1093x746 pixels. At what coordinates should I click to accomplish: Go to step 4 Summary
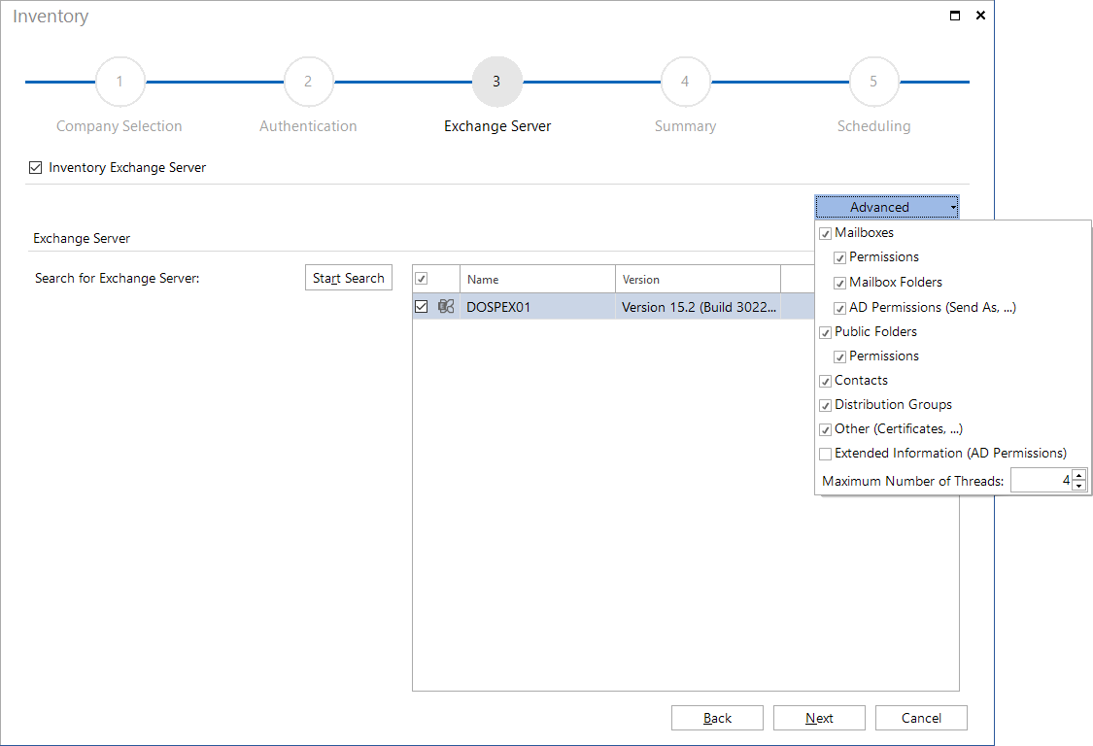pos(685,82)
